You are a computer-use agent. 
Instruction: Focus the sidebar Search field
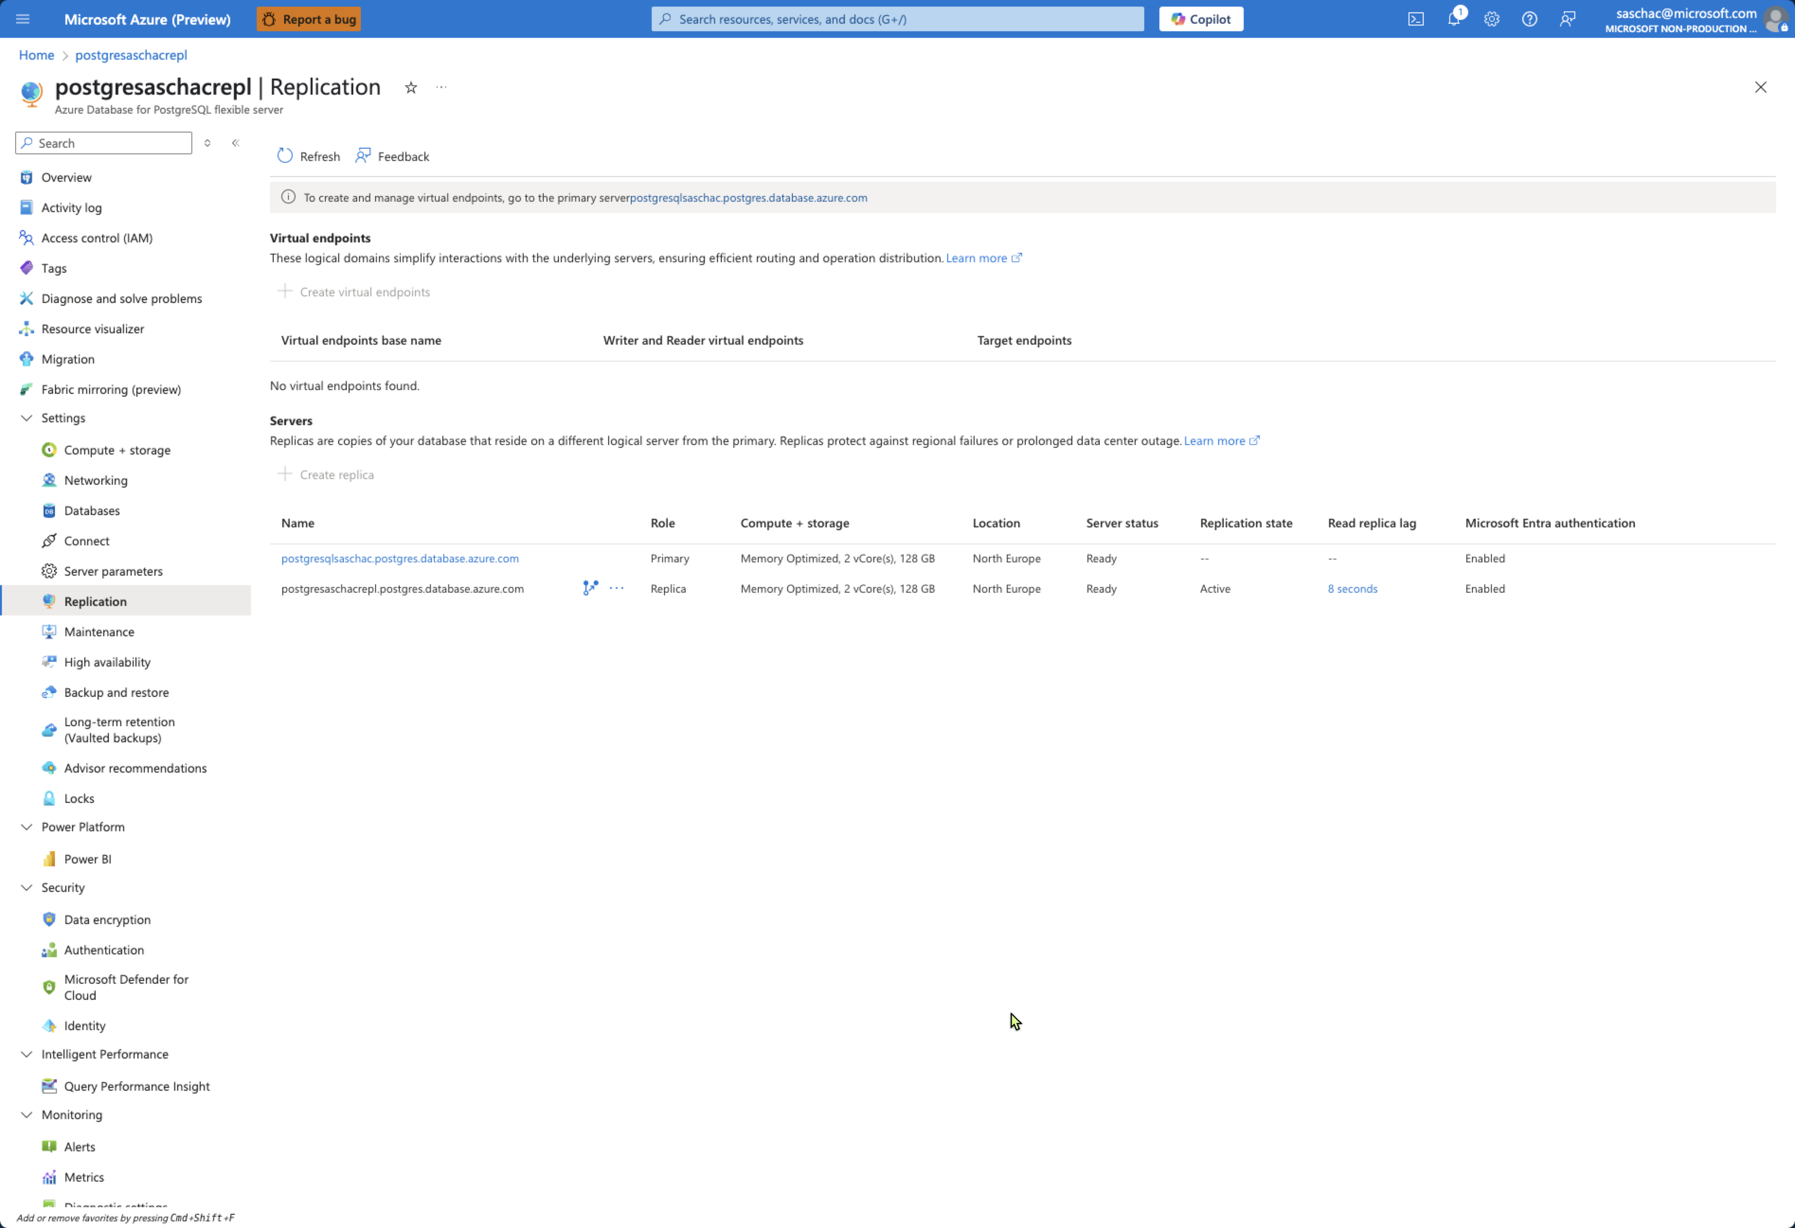click(104, 143)
